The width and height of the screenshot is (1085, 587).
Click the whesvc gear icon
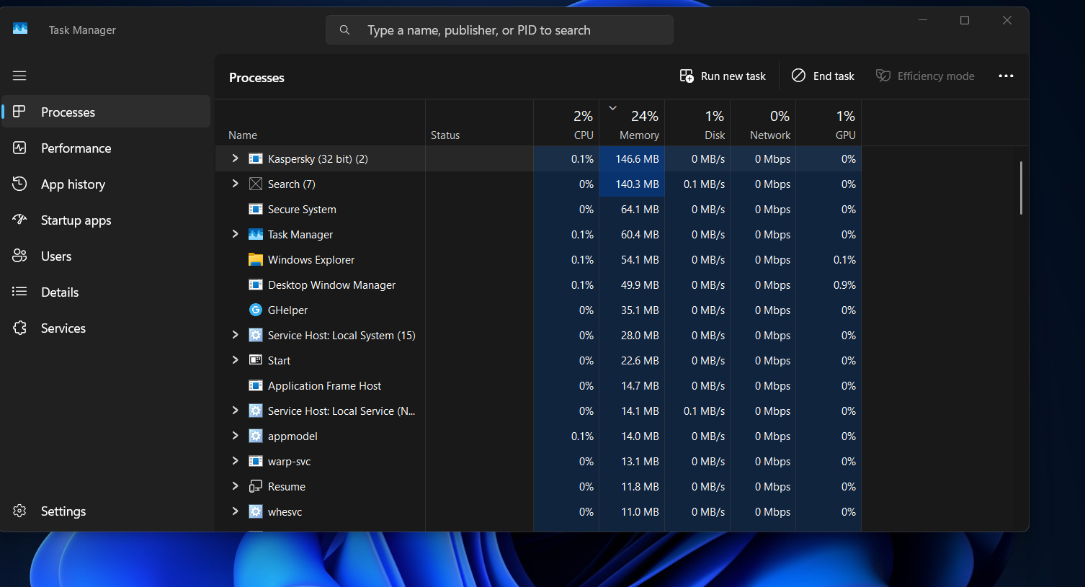tap(255, 511)
